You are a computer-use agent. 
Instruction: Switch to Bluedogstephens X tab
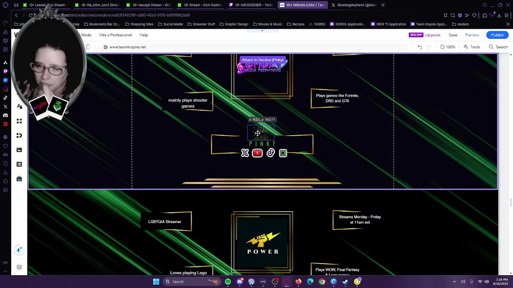[354, 5]
